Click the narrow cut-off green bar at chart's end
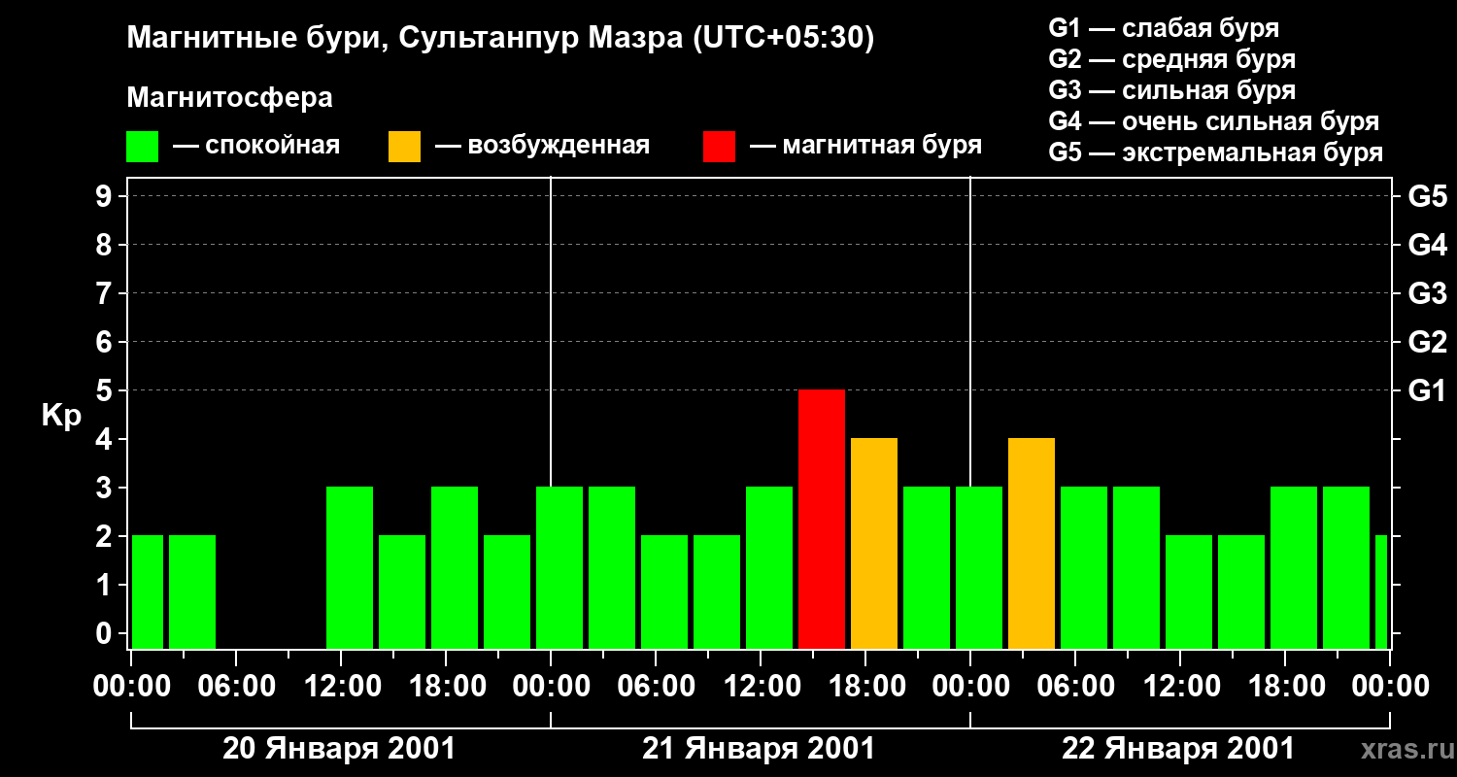1457x777 pixels. pyautogui.click(x=1381, y=592)
